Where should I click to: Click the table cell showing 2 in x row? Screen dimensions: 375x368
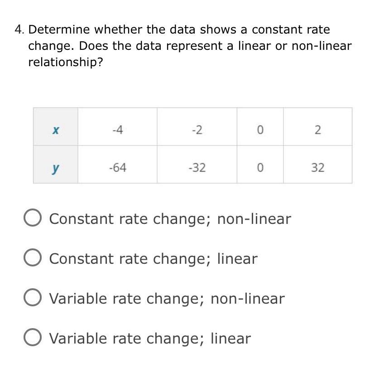[x=317, y=131]
